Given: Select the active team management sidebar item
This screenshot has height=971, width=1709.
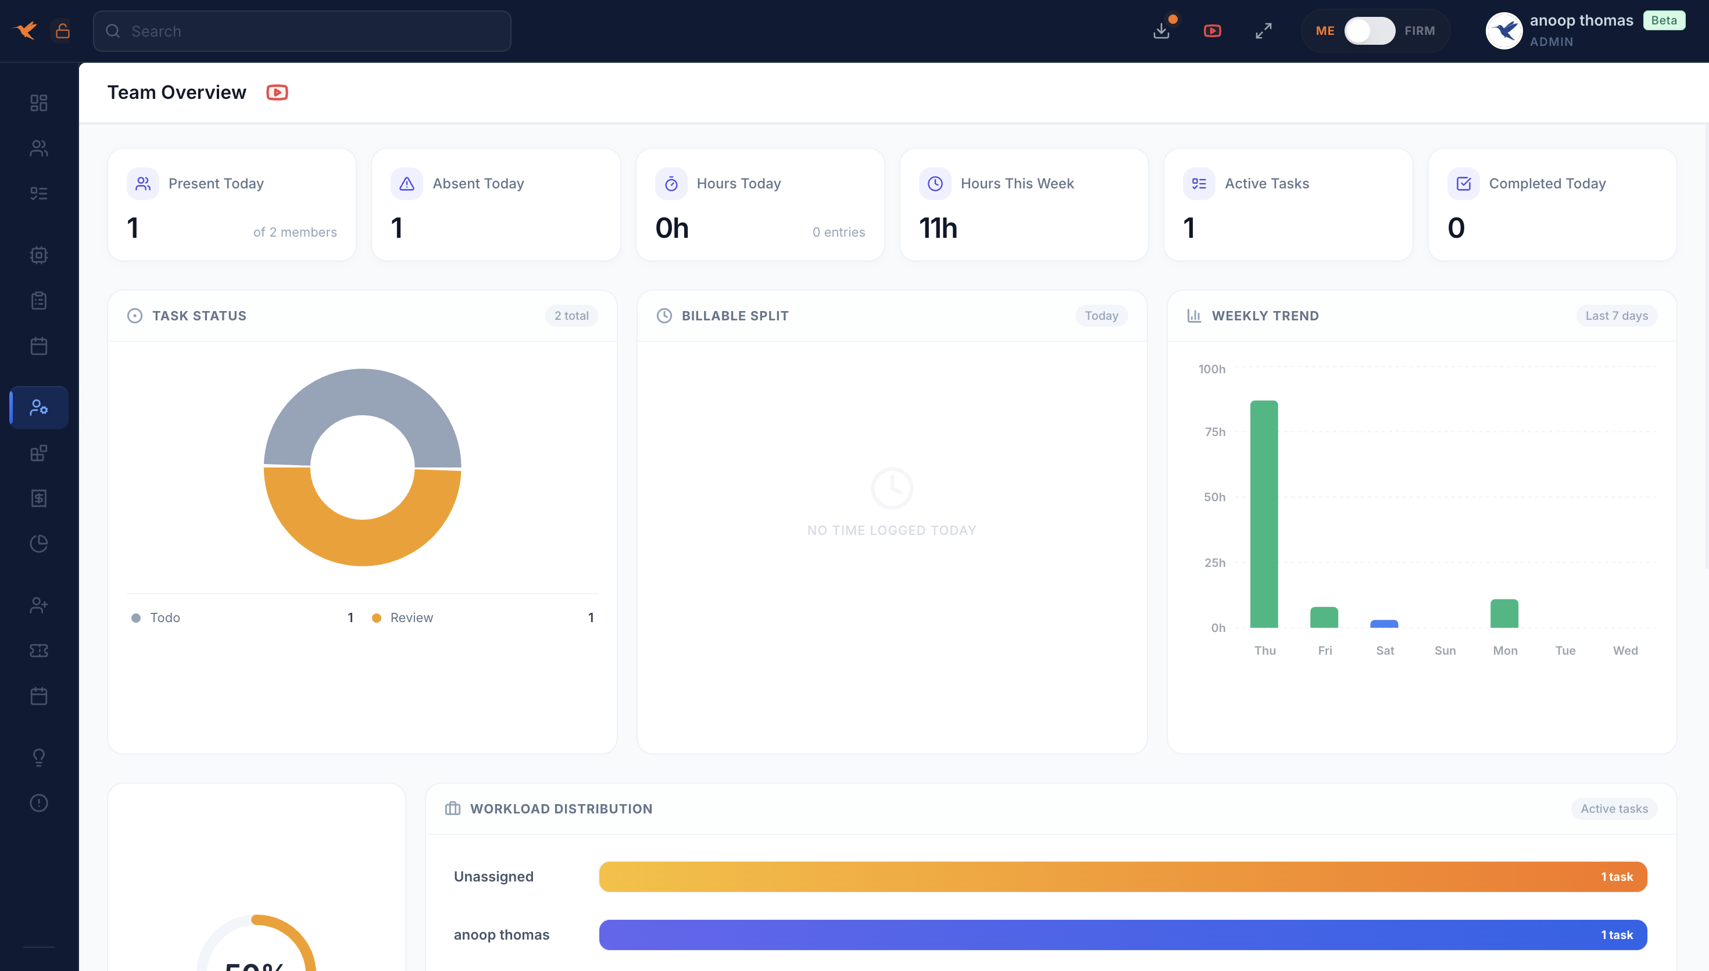Looking at the screenshot, I should point(39,407).
